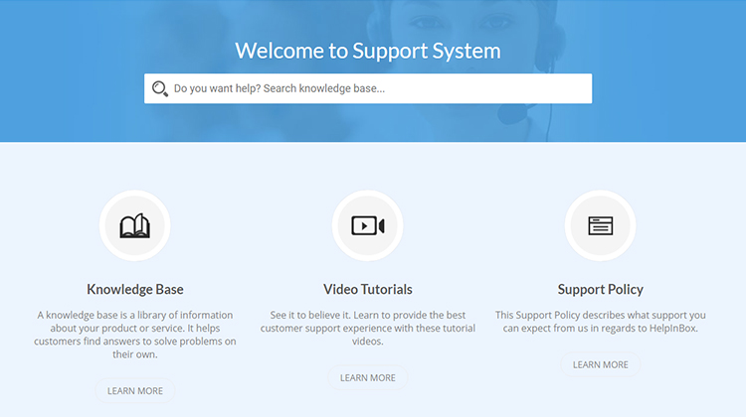Click Learn More under Support Policy
Image resolution: width=746 pixels, height=417 pixels.
point(601,364)
